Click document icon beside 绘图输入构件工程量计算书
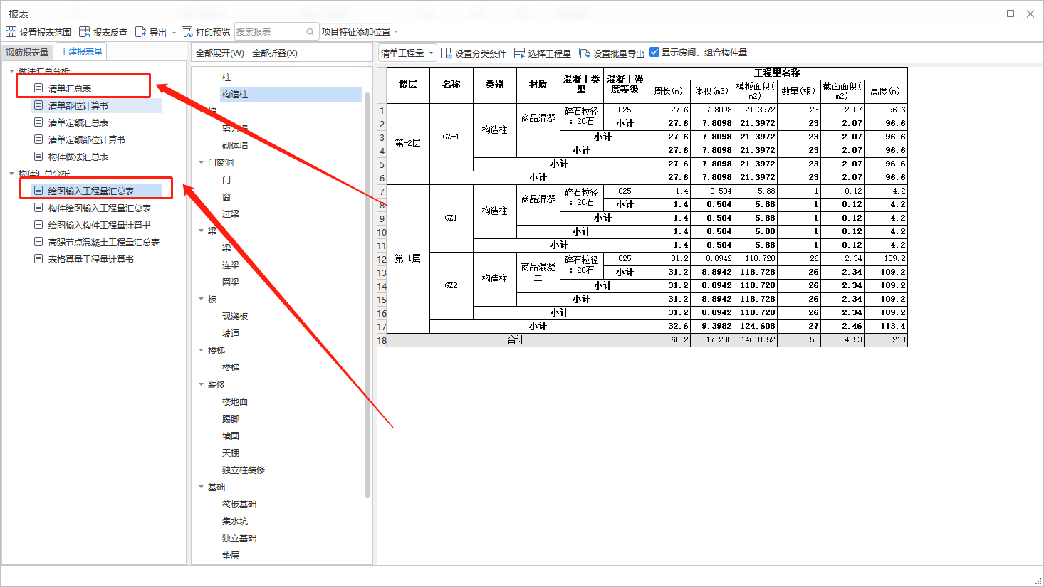 [38, 225]
